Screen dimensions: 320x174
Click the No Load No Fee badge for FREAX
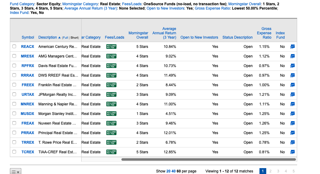tap(111, 123)
